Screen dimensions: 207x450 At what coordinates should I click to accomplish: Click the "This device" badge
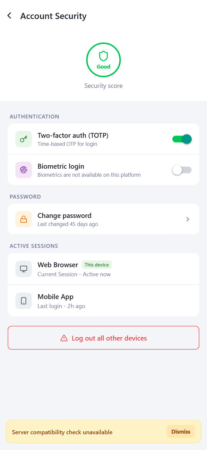click(x=97, y=265)
